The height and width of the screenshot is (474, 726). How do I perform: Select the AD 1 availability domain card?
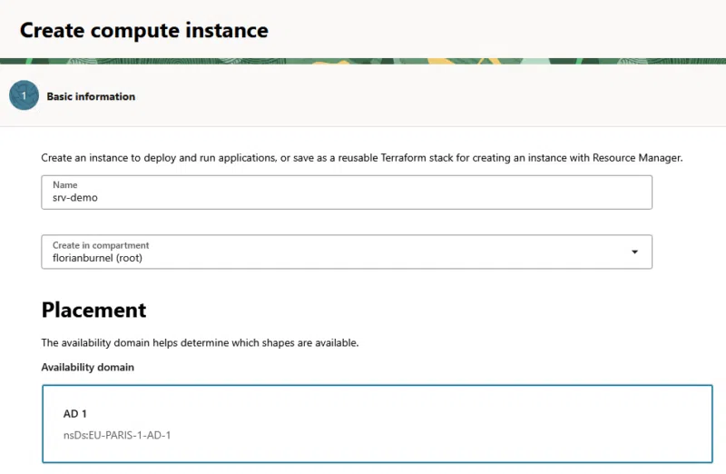click(377, 424)
